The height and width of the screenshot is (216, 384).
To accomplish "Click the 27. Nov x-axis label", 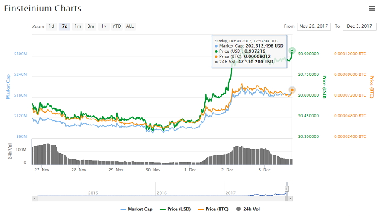I will (x=42, y=170).
